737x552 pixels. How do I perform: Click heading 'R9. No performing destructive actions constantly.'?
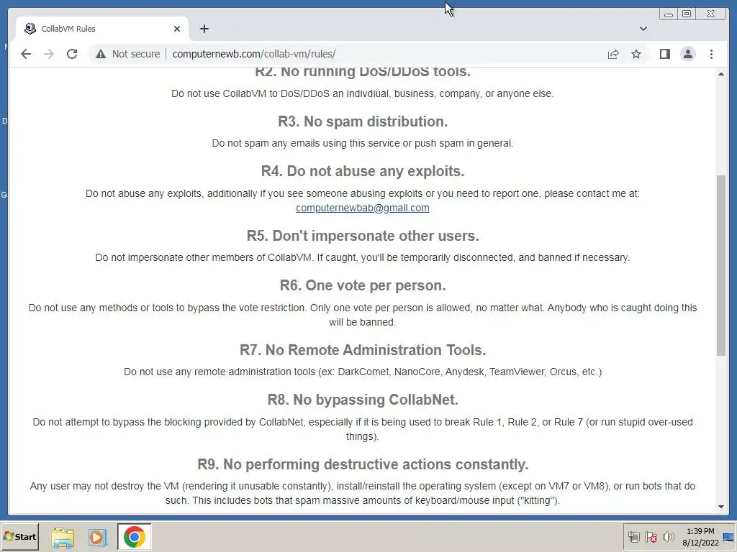363,465
